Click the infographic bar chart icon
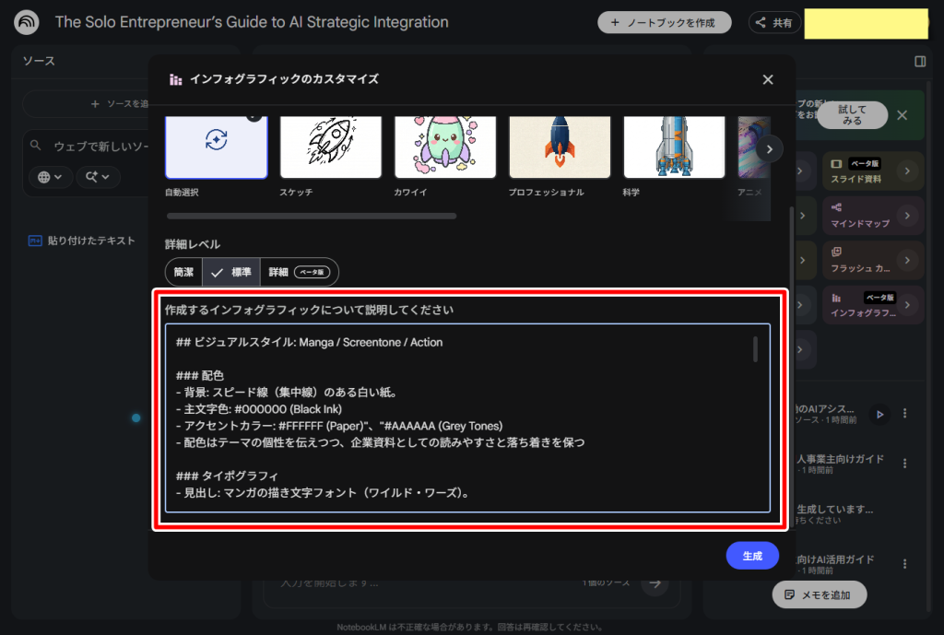Viewport: 944px width, 635px height. point(836,298)
